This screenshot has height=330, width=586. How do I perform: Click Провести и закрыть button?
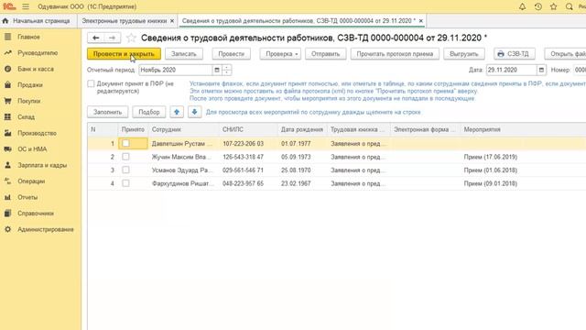click(x=124, y=54)
